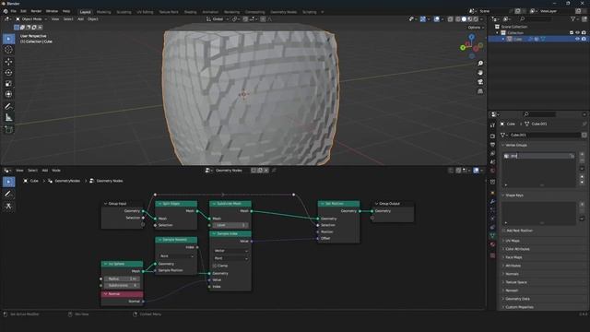Click the Split Edges node header
Viewport: 590px width, 332px height.
[x=176, y=204]
